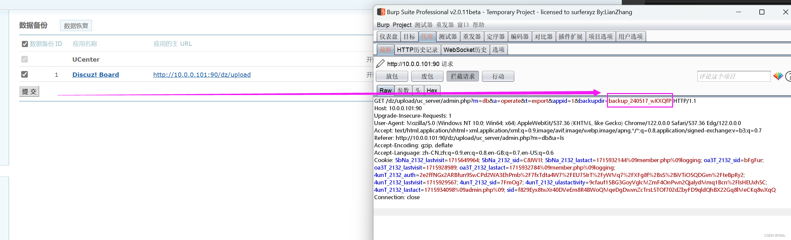The image size is (791, 240).
Task: Click the 数据恢复 tab in browser page
Action: tap(76, 26)
